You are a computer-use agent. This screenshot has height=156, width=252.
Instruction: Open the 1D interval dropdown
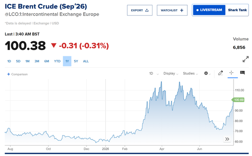[x=154, y=74]
